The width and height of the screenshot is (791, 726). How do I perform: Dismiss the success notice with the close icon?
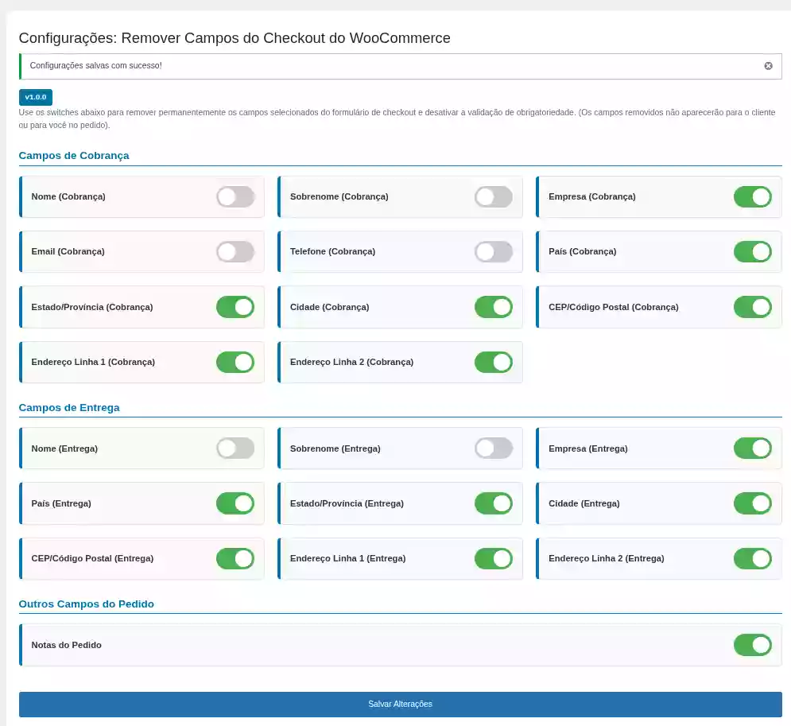(768, 66)
